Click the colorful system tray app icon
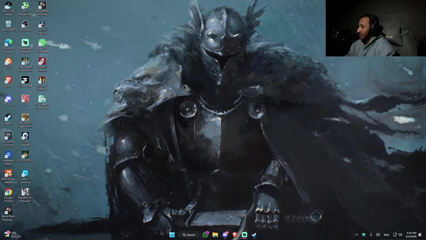The width and height of the screenshot is (426, 240). click(364, 235)
